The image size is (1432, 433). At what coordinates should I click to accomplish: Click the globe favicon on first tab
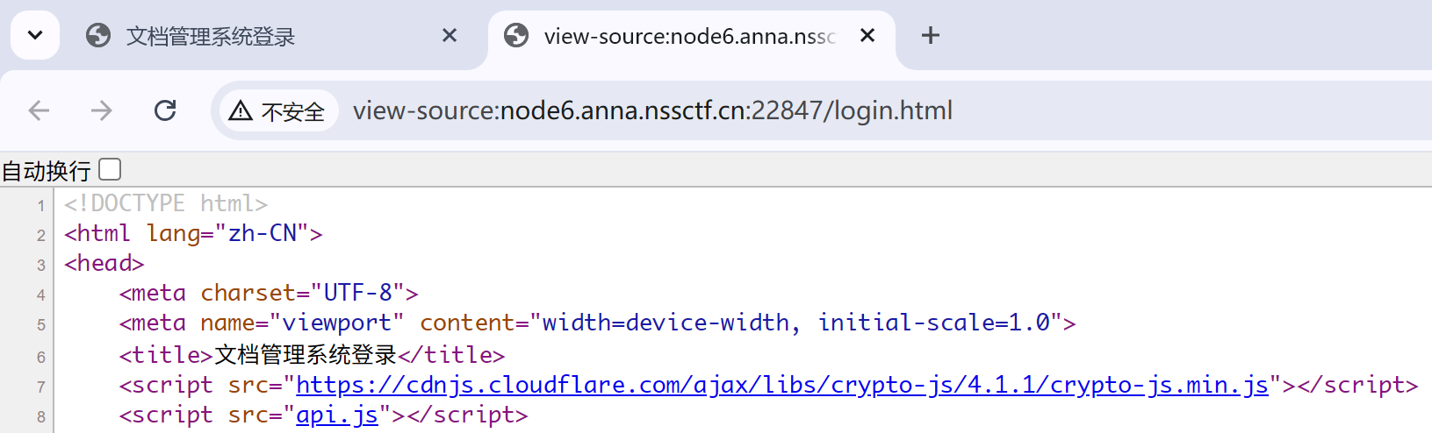coord(98,36)
